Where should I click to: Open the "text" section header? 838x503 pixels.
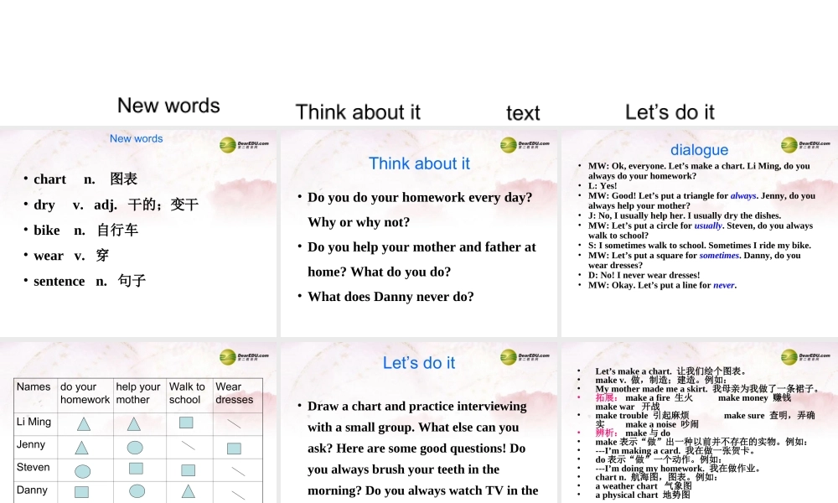coord(523,113)
